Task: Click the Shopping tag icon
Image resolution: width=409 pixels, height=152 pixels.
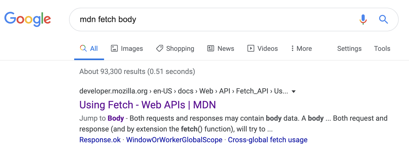Action: (x=160, y=48)
